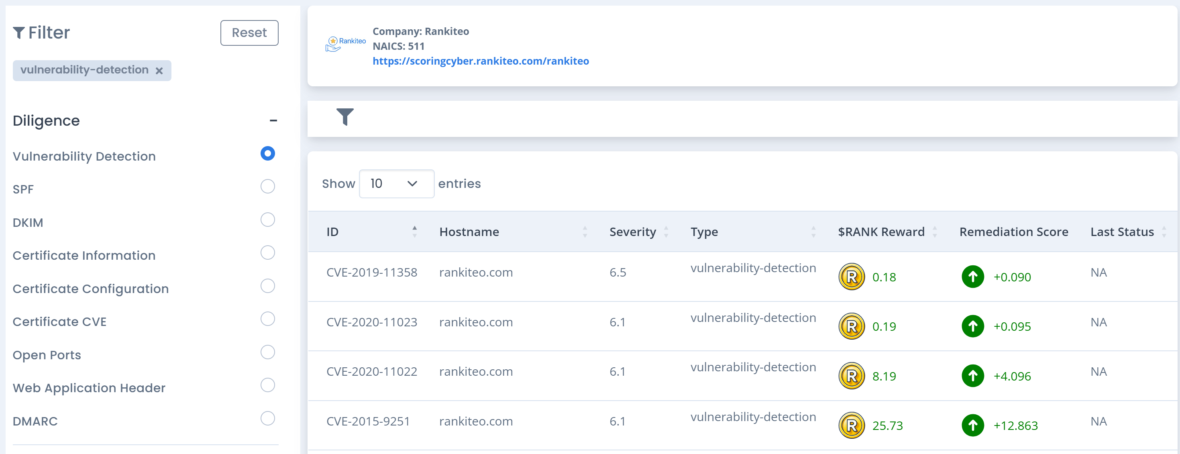This screenshot has height=454, width=1180.
Task: Click green up-arrow icon for CVE-2015-9251
Action: 972,425
